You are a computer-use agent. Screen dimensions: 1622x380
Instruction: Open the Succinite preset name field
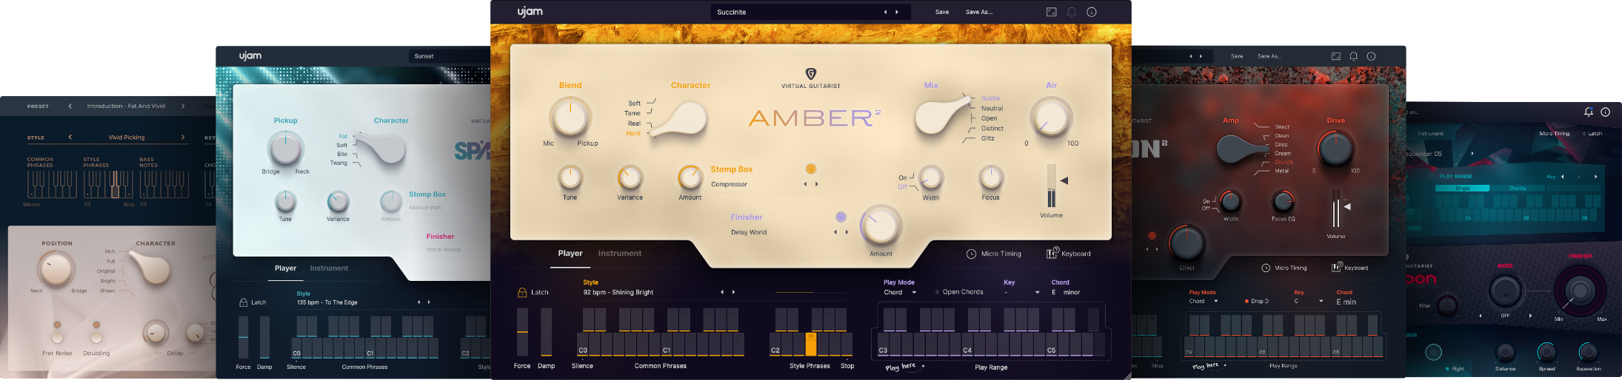[x=811, y=12]
